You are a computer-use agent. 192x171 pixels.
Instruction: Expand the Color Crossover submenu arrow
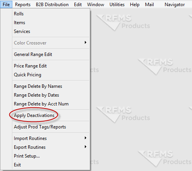pos(86,43)
